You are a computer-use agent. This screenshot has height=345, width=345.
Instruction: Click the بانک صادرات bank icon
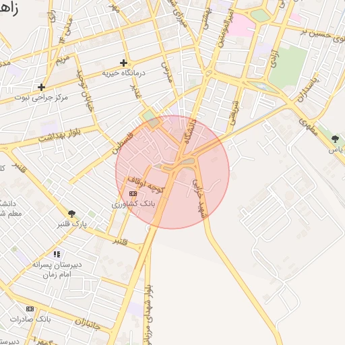(30, 309)
